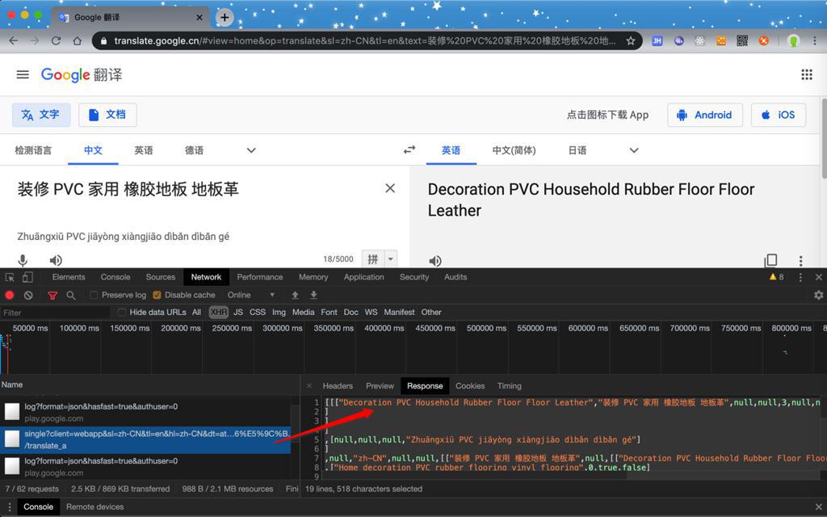Focus the network Filter input
Screen dimensions: 827x517
[56, 313]
